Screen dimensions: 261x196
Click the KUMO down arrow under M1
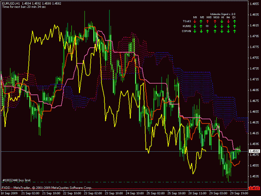pos(195,26)
